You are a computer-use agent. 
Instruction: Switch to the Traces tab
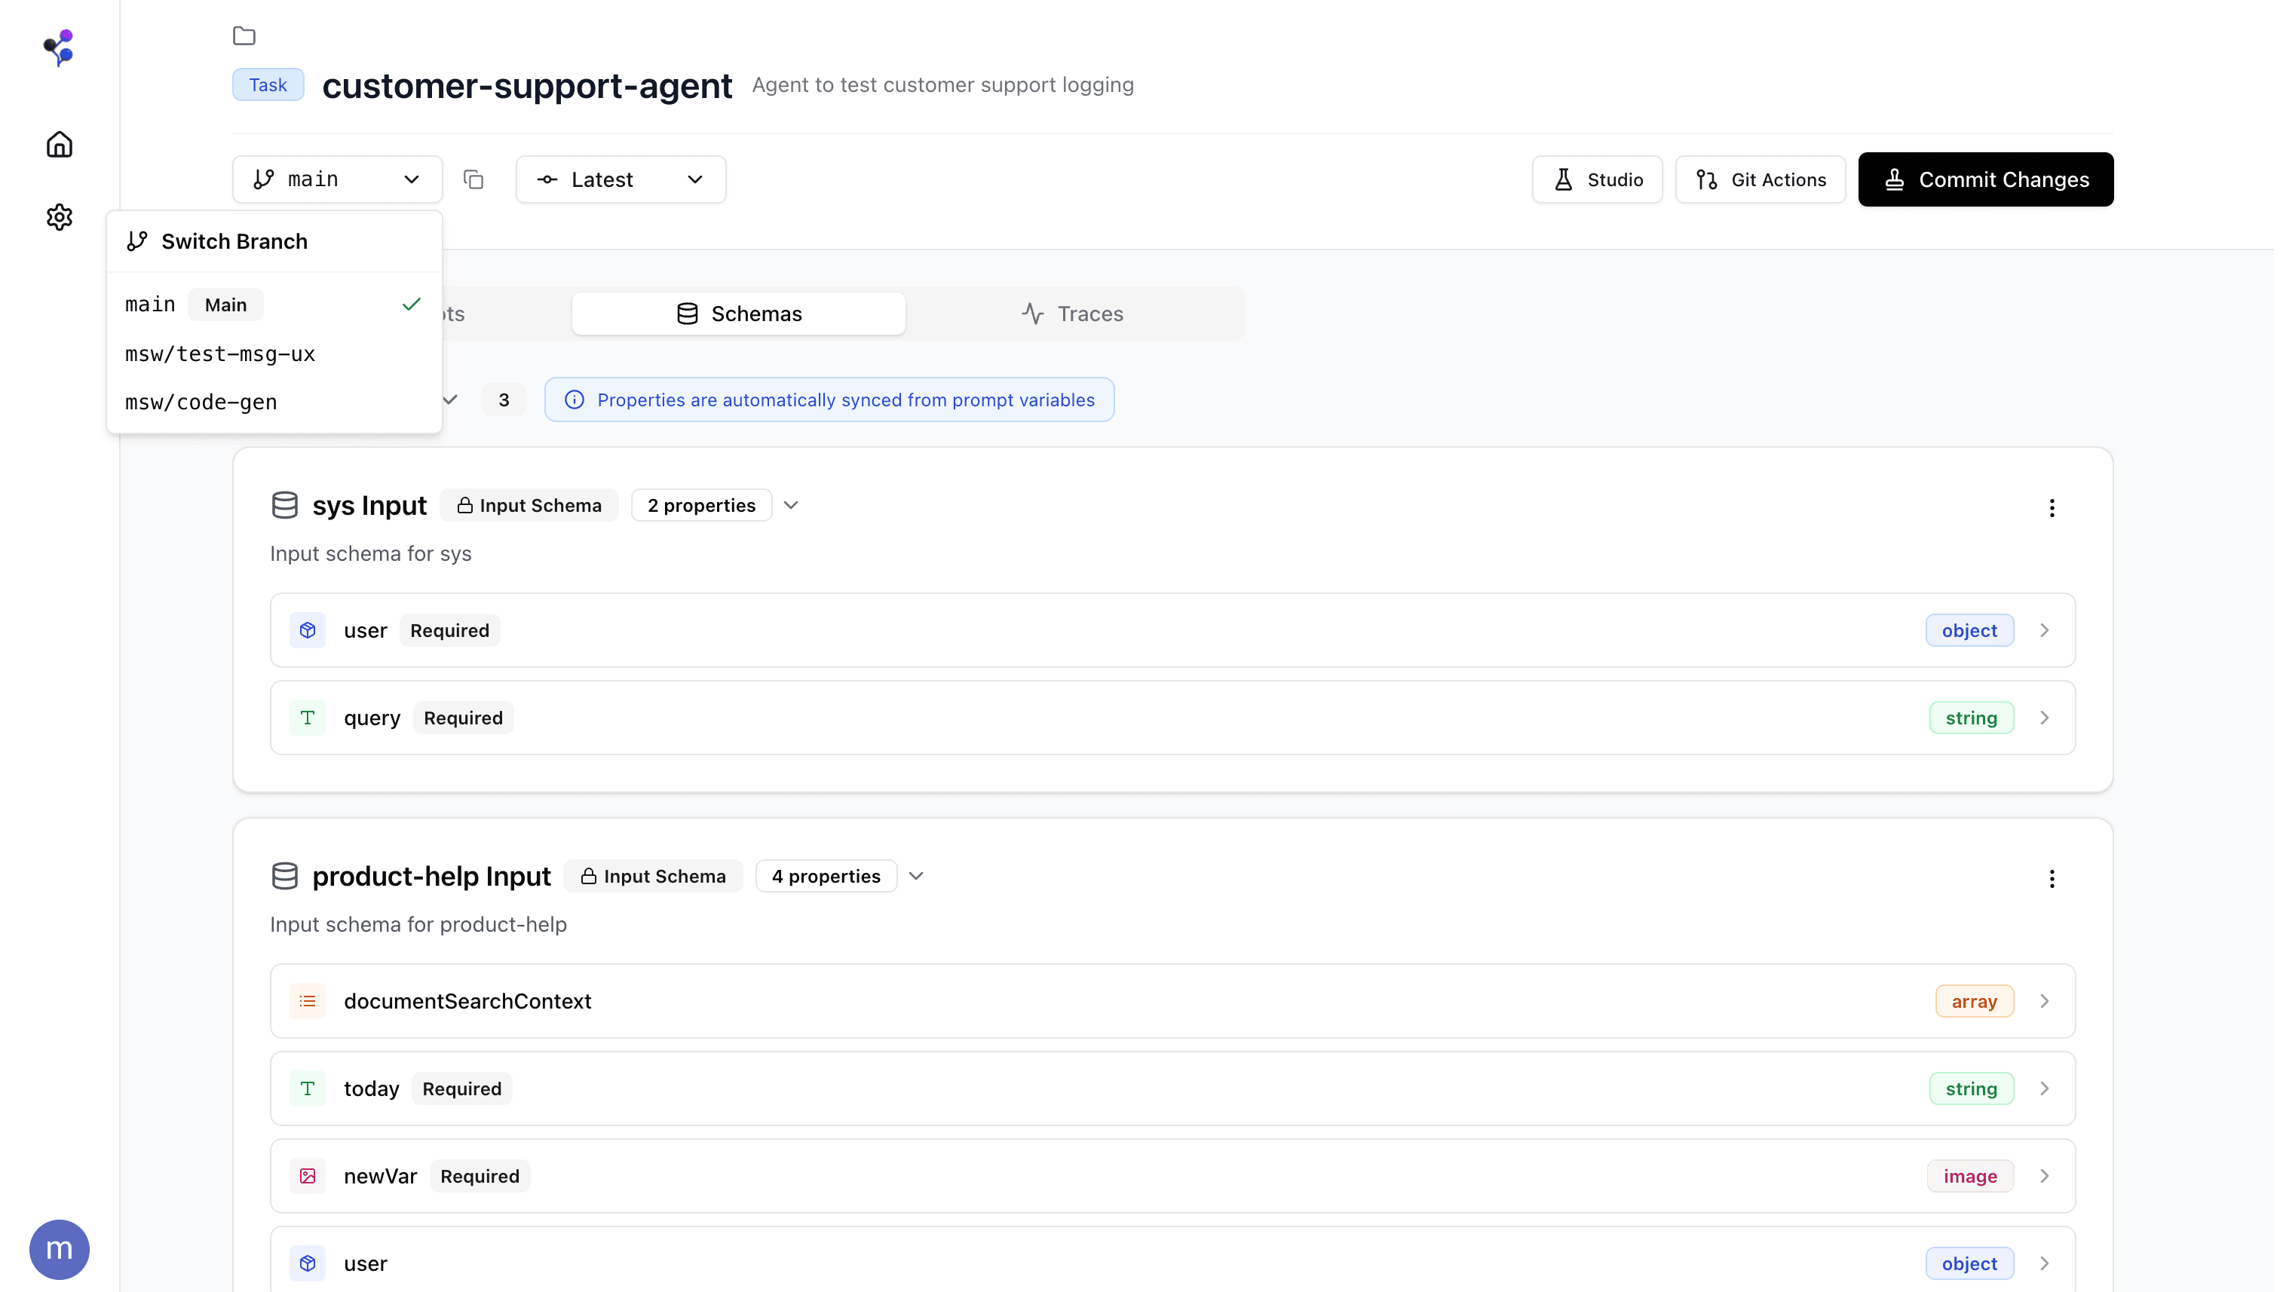[x=1074, y=314]
